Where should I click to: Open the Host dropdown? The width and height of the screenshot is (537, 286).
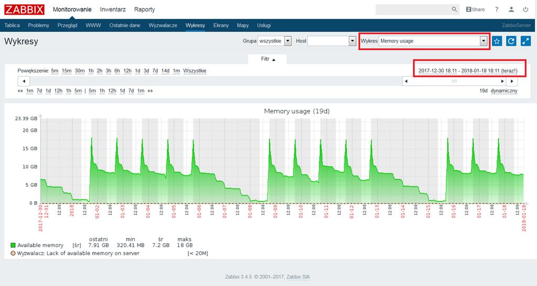[x=331, y=41]
